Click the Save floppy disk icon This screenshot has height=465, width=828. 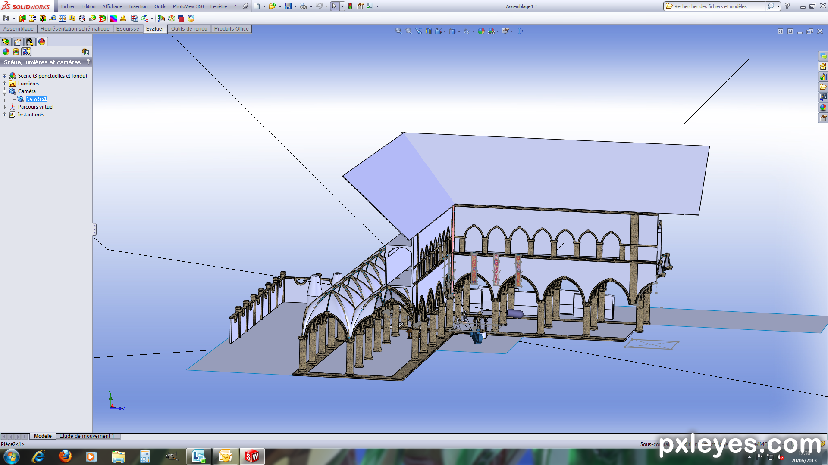[288, 6]
